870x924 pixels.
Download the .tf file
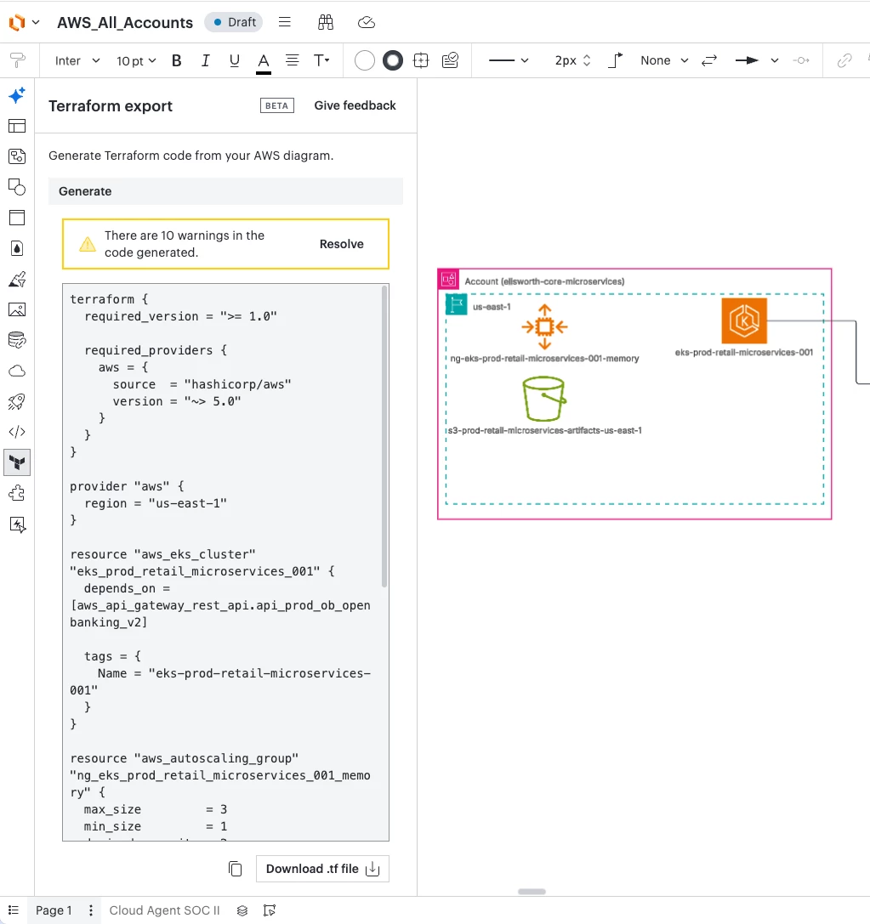[x=322, y=869]
